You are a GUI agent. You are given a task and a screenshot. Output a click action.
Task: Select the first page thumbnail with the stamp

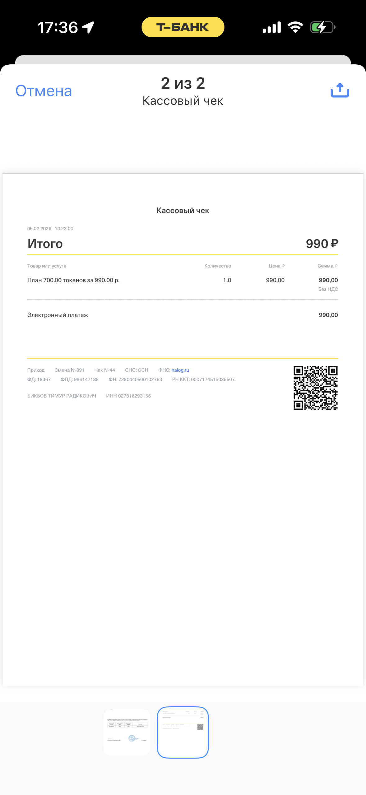127,732
